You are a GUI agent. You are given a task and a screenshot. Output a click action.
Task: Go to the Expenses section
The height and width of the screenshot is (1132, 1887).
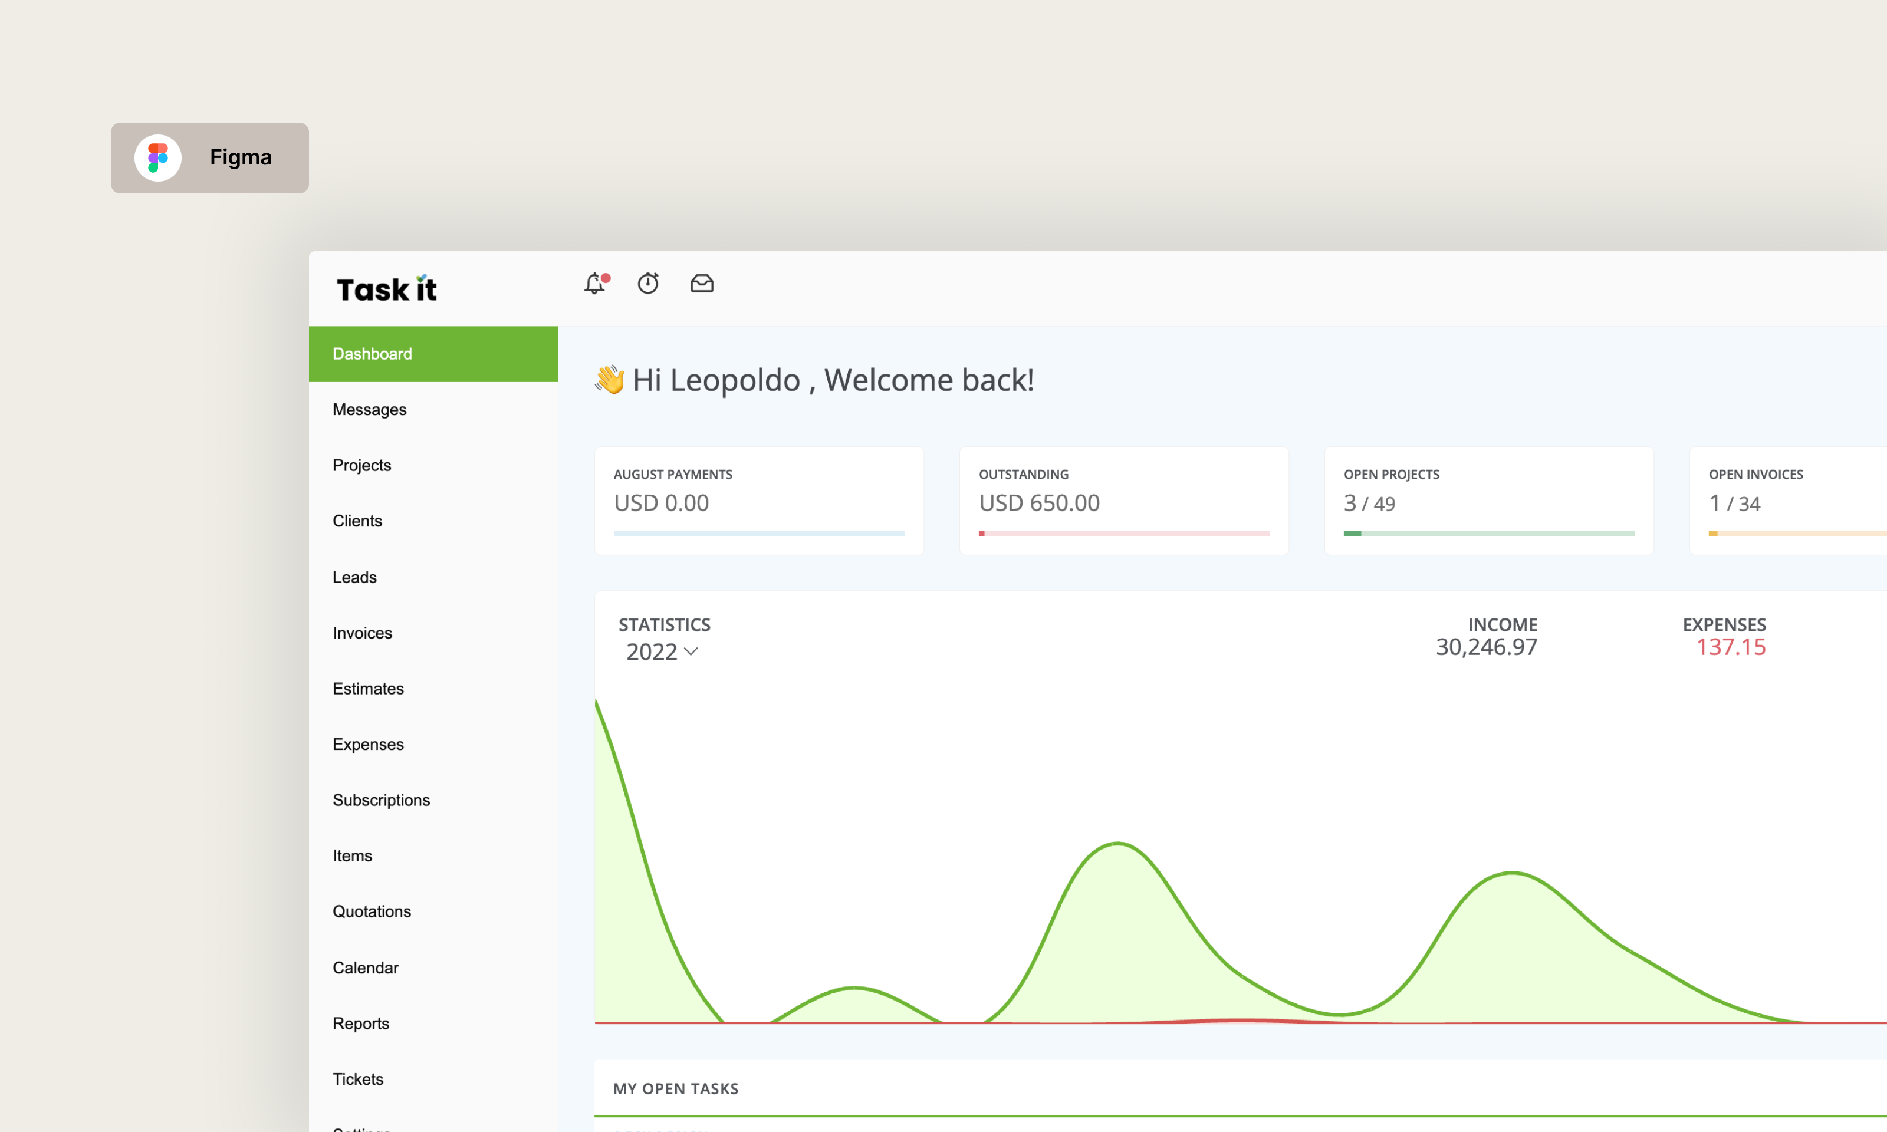(x=433, y=745)
